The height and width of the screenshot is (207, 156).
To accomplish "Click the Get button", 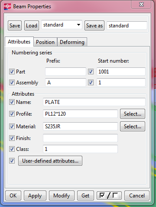I will click(x=85, y=196).
